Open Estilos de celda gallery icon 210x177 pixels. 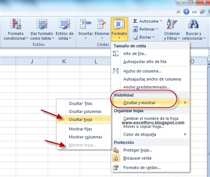[x=64, y=24]
